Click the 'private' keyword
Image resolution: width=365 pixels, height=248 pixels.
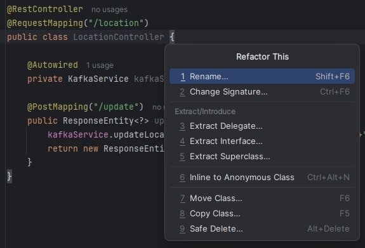coord(45,79)
